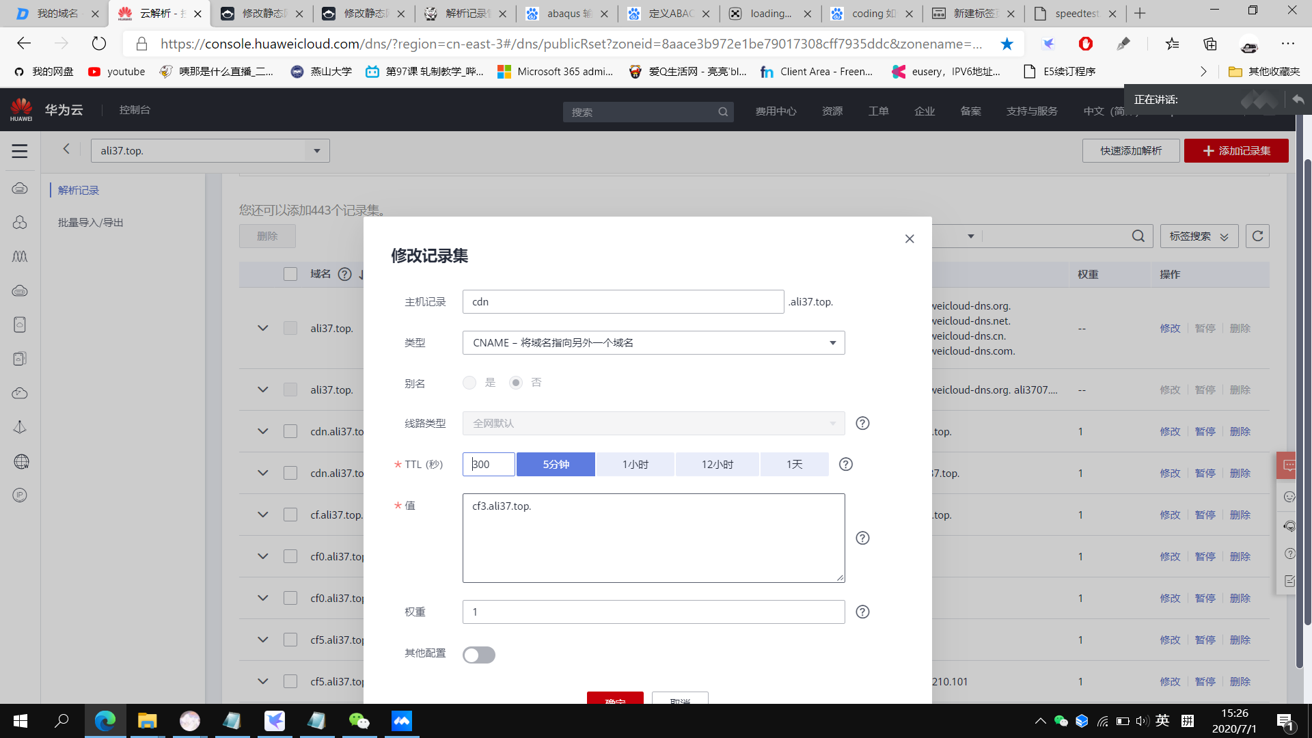Click the help icon beside line type
The width and height of the screenshot is (1312, 738).
[x=862, y=424]
